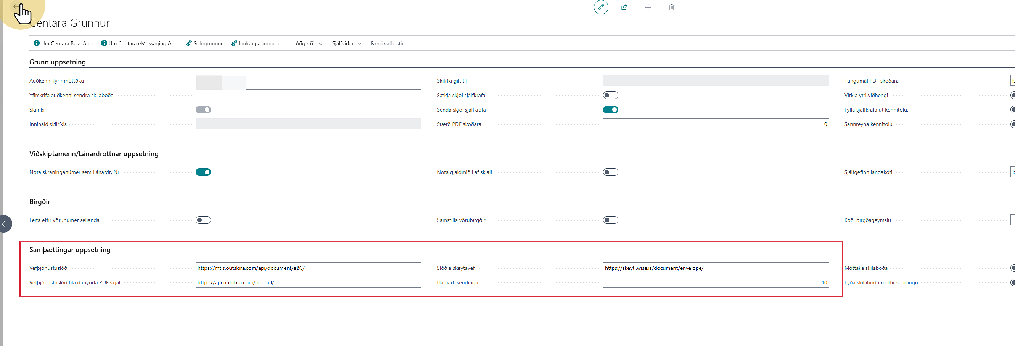Click the back arrow icon
Image resolution: width=1015 pixels, height=346 pixels.
(16, 6)
